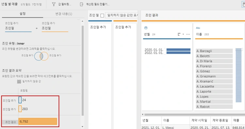This screenshot has height=129, width=245.
Task: Select A. Rabiot in the 이름 list
Action: click(214, 107)
